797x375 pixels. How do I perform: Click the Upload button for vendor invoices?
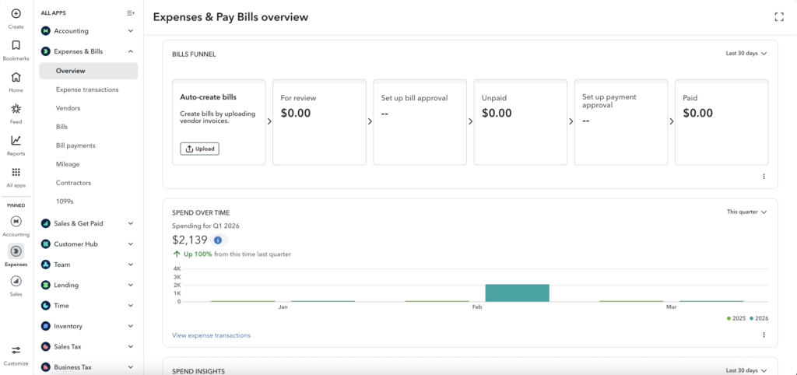pyautogui.click(x=200, y=149)
